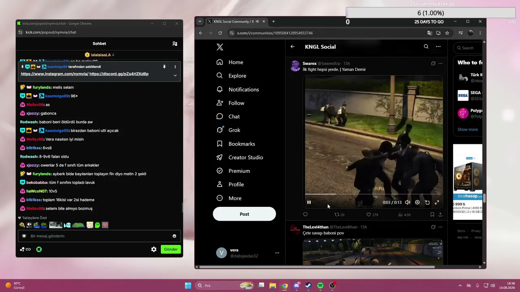The height and width of the screenshot is (292, 520).
Task: Unpin the pinned message with pin icon
Action: (x=164, y=67)
